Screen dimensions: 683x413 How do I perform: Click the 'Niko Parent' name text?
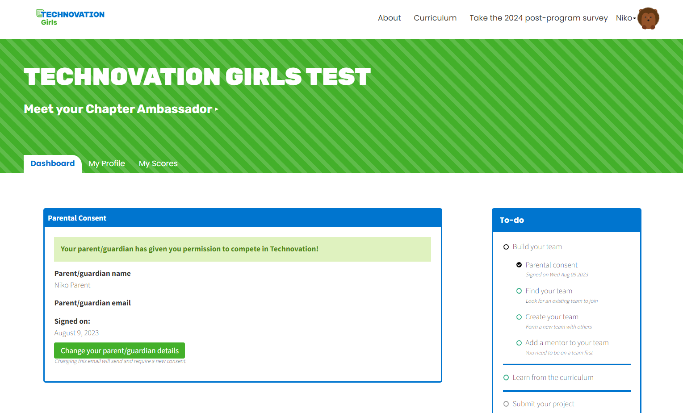(x=72, y=285)
